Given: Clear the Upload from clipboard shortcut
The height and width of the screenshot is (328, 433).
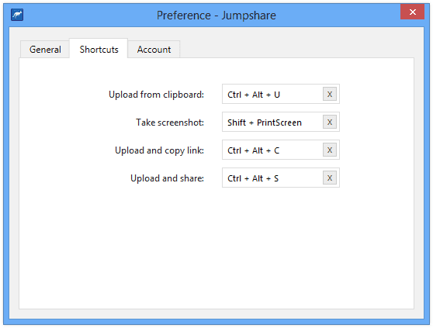Looking at the screenshot, I should point(330,95).
